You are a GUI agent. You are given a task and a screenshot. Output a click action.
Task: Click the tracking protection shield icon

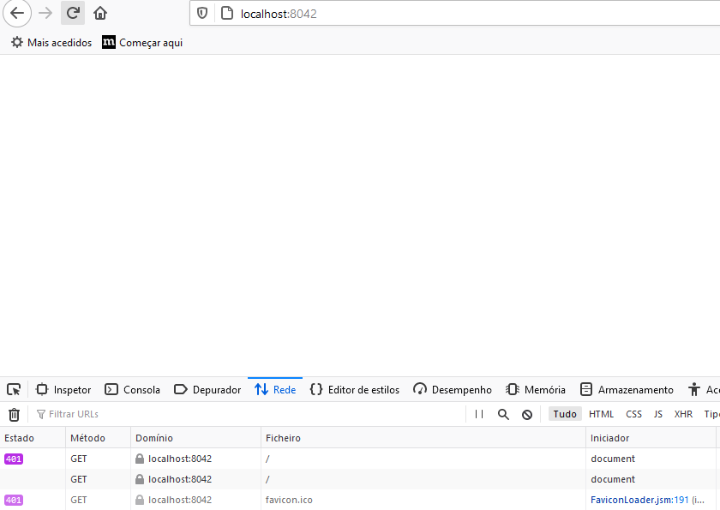pyautogui.click(x=202, y=14)
